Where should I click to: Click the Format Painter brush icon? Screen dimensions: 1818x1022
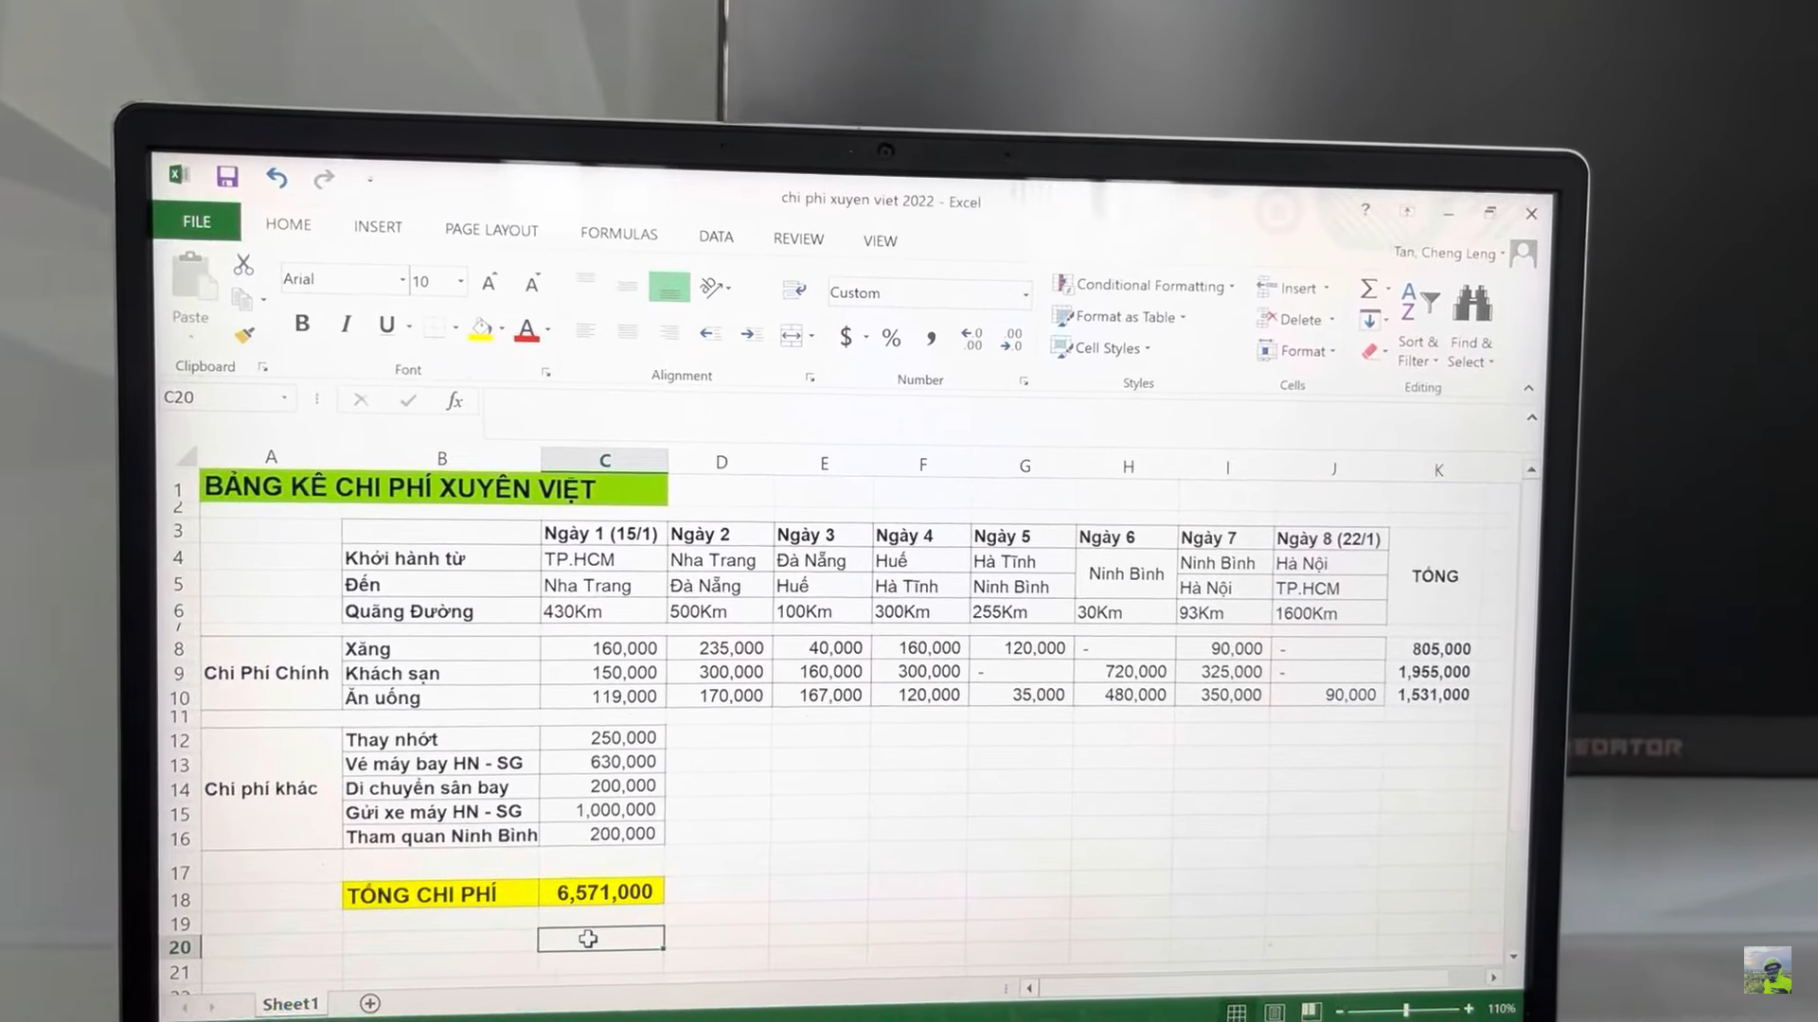(244, 335)
